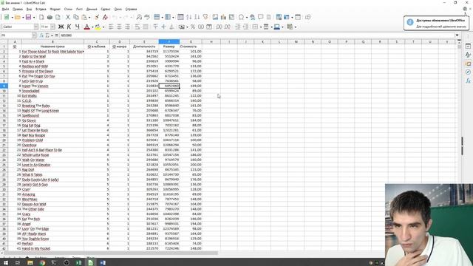Click the Paste clipboard icon
The width and height of the screenshot is (473, 266).
pyautogui.click(x=84, y=17)
